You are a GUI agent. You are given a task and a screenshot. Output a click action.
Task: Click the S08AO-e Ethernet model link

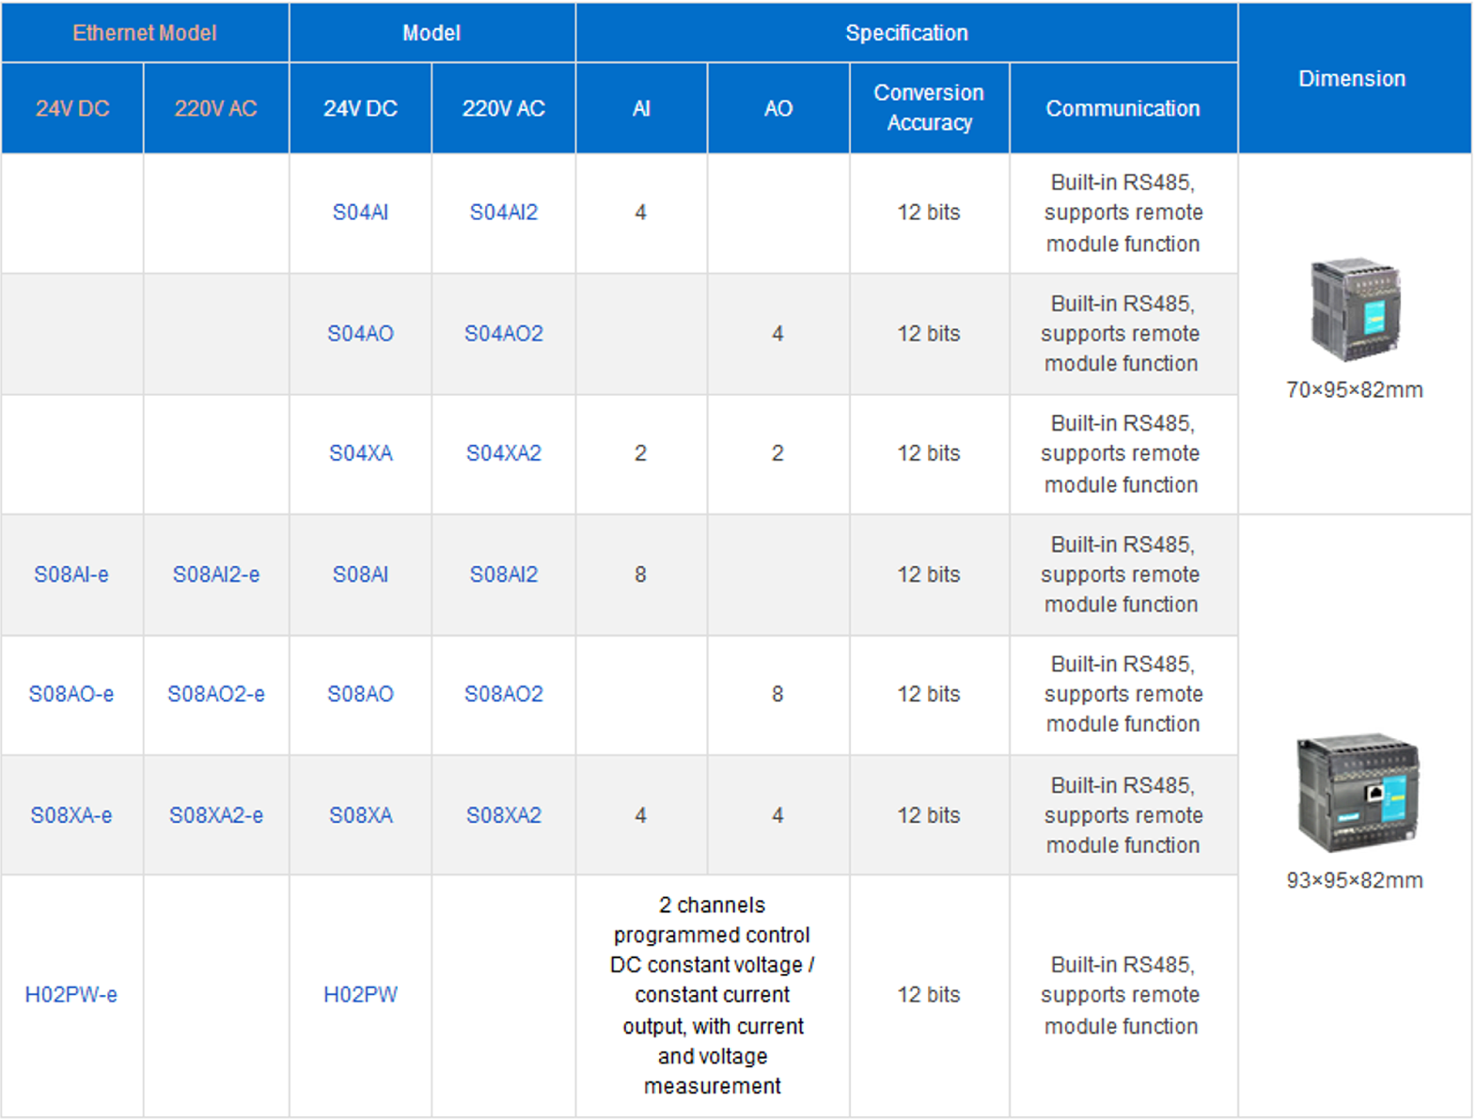pyautogui.click(x=71, y=694)
